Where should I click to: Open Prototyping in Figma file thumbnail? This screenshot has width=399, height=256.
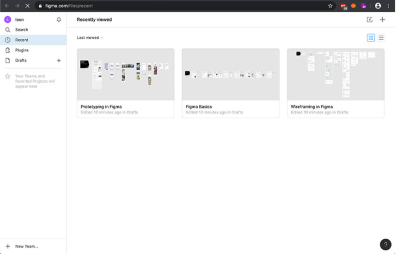pyautogui.click(x=126, y=75)
